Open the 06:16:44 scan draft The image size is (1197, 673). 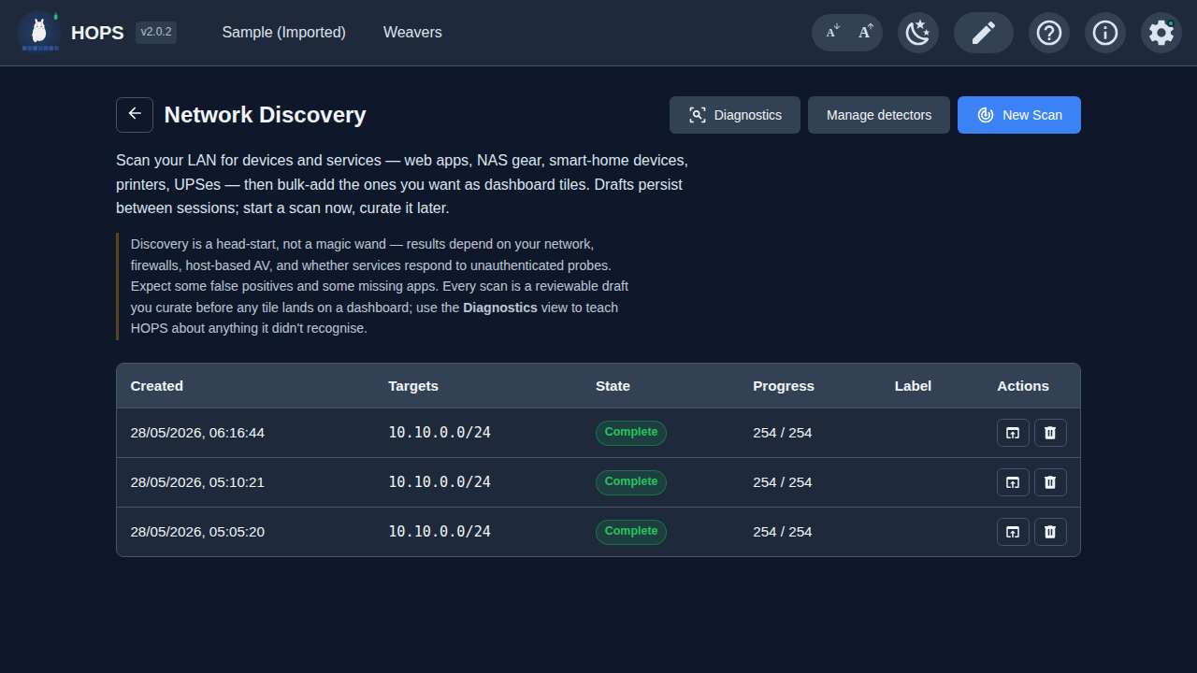point(1013,433)
